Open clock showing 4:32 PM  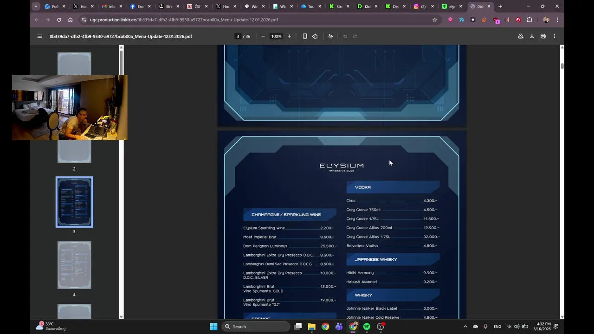click(542, 327)
